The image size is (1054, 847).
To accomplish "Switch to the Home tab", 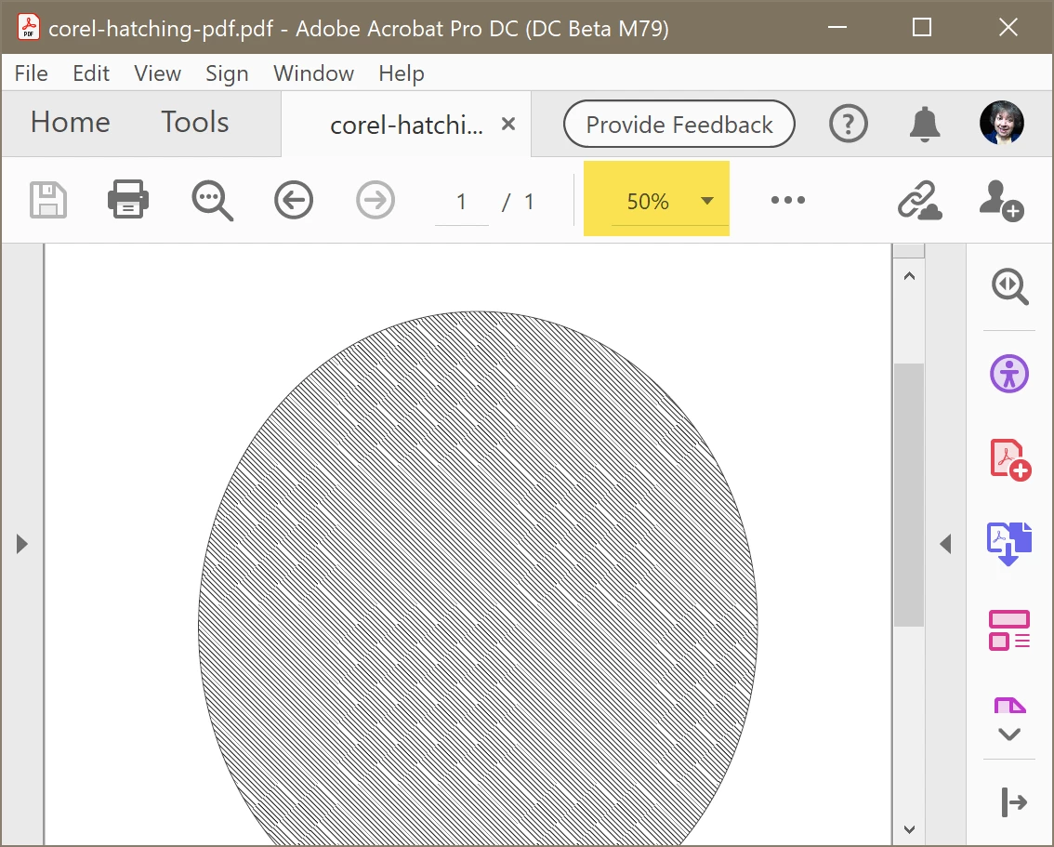I will click(71, 123).
